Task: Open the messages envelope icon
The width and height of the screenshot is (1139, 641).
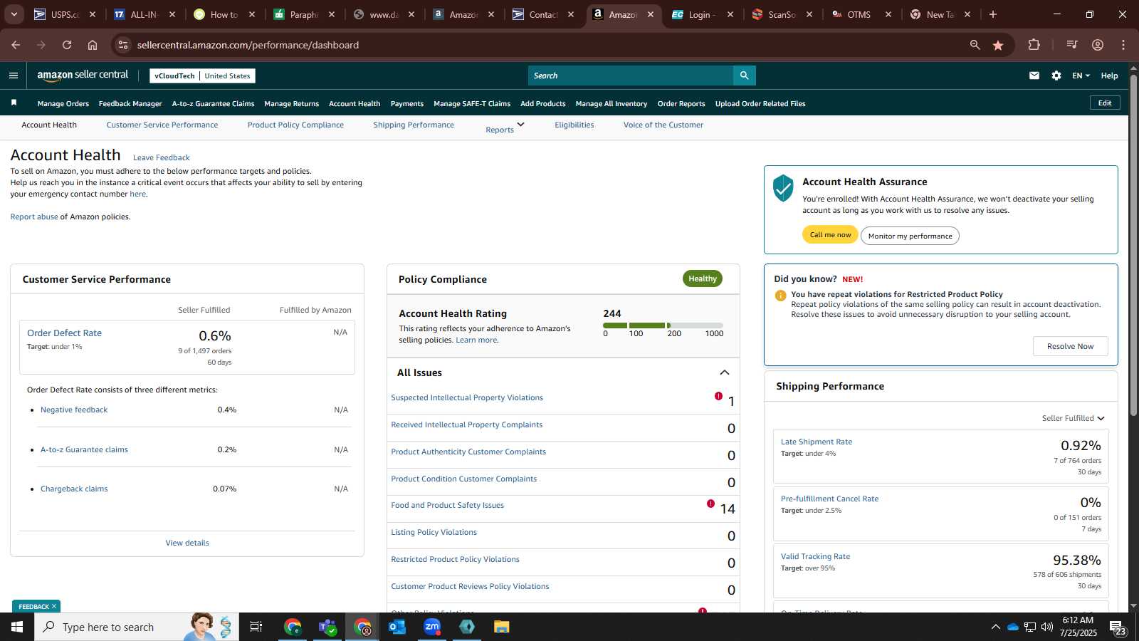Action: click(x=1034, y=75)
